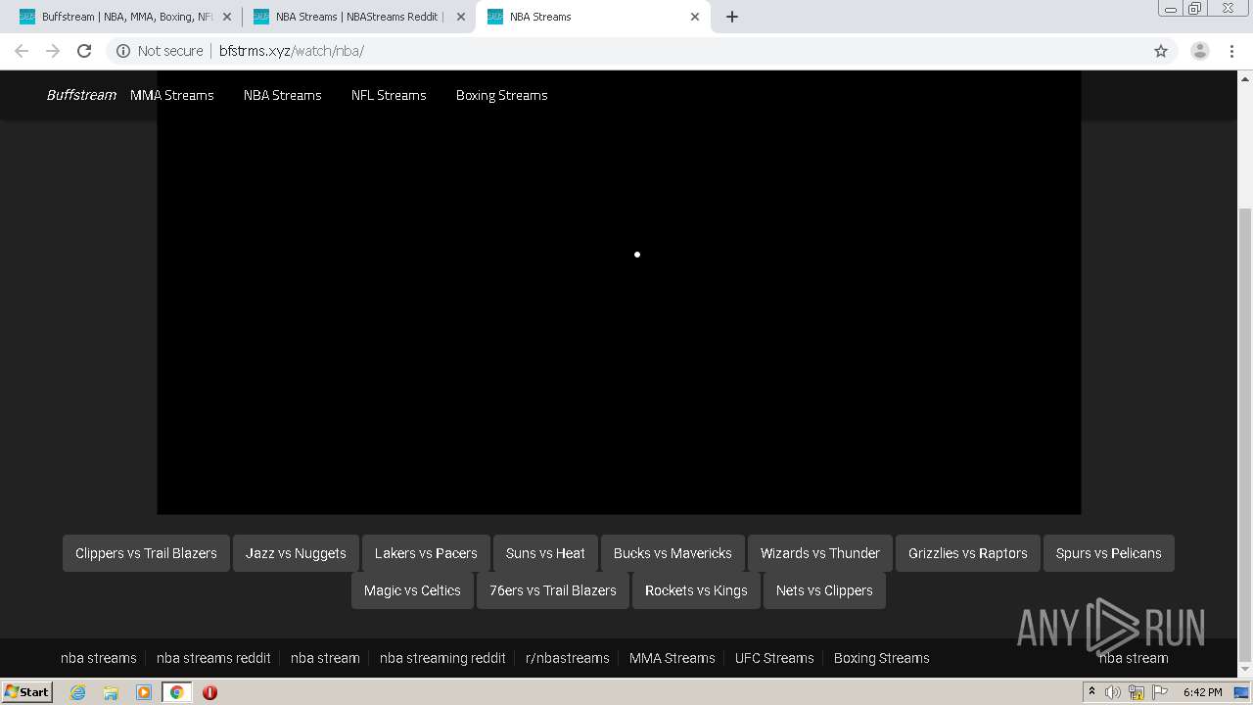This screenshot has height=705, width=1253.
Task: Click Chrome icon in taskbar
Action: (177, 692)
